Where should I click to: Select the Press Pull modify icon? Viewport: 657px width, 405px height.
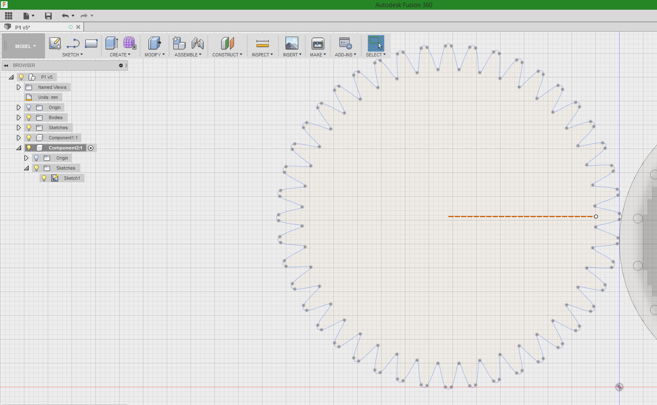(x=154, y=43)
